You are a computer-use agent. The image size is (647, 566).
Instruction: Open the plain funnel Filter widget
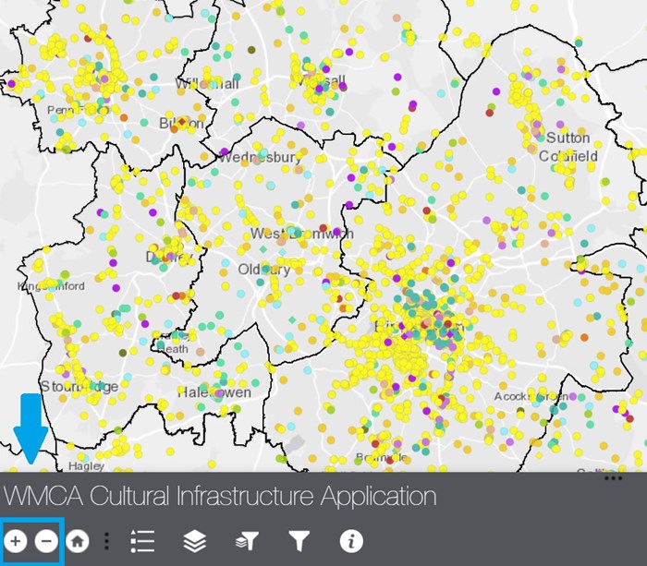pyautogui.click(x=299, y=541)
